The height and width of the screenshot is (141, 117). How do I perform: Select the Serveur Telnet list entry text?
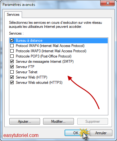[27, 72]
